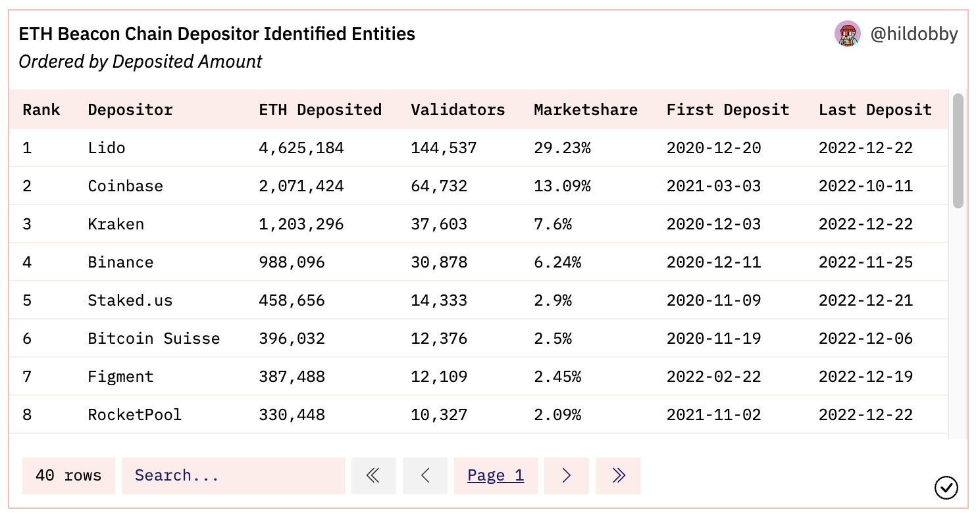Select the RocketPool depositor cell
This screenshot has width=978, height=518.
pos(135,415)
